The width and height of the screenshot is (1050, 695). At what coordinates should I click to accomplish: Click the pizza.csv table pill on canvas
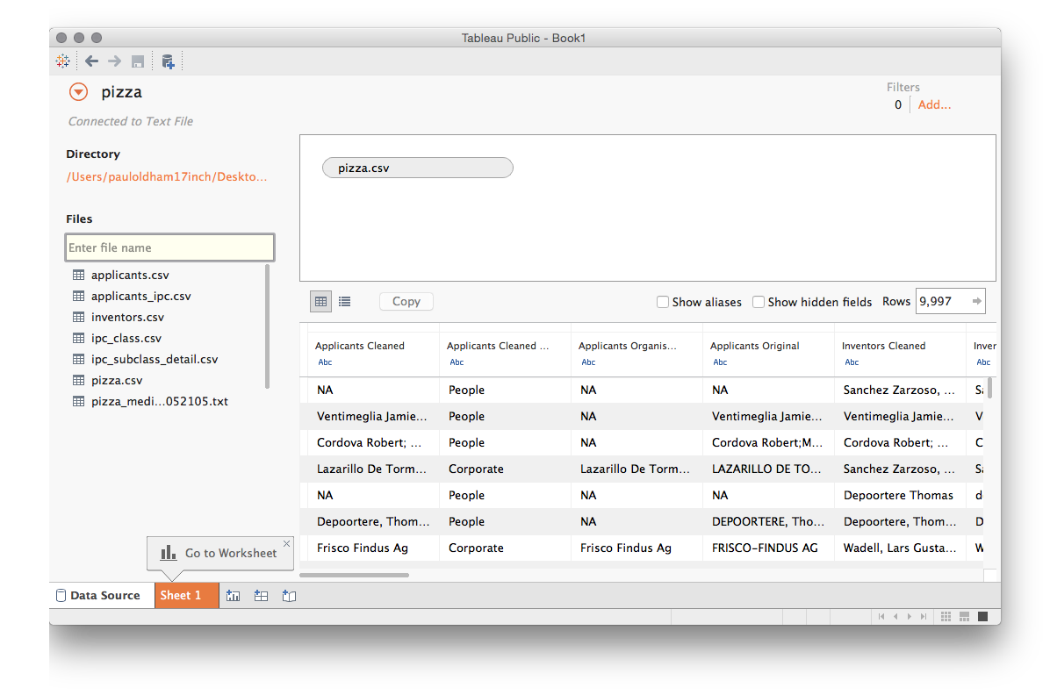(418, 168)
